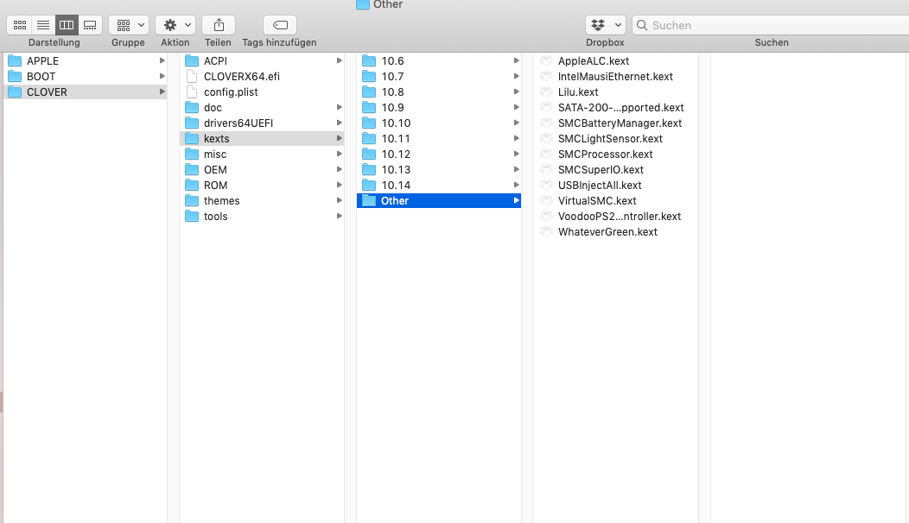Viewport: 909px width, 523px height.
Task: Select SMCProcessor.kext
Action: pos(616,154)
